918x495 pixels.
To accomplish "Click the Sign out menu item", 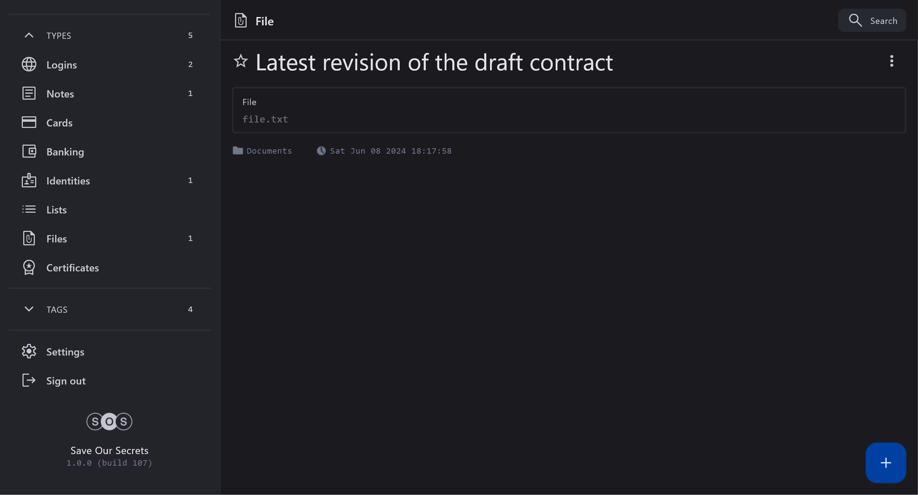I will (x=66, y=381).
